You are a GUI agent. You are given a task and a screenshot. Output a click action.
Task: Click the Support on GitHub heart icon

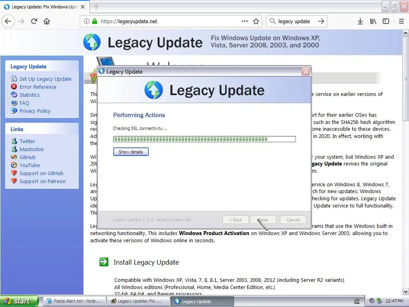click(x=14, y=173)
